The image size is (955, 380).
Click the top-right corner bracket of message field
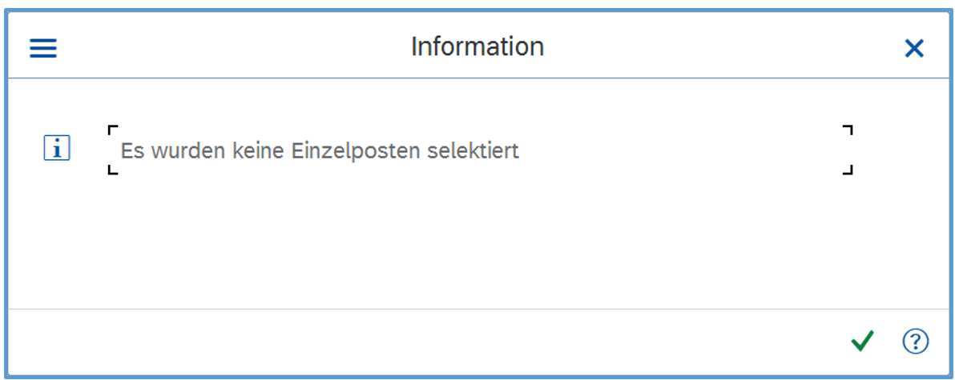pyautogui.click(x=848, y=129)
